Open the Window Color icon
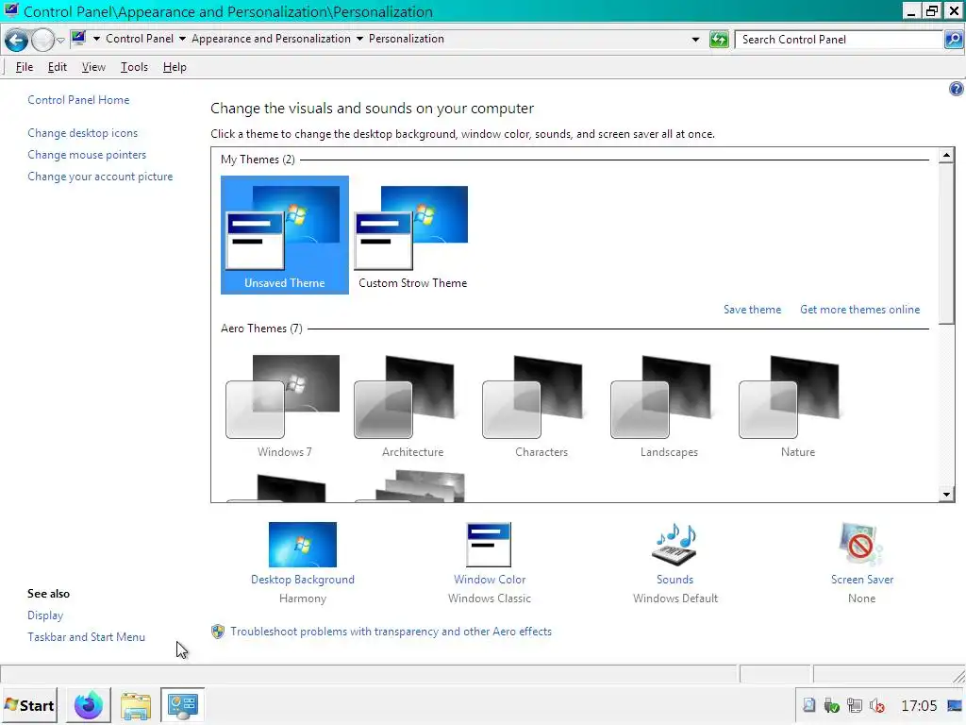 pyautogui.click(x=489, y=545)
